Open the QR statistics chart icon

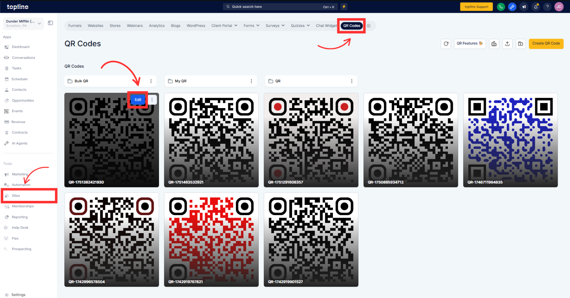tap(494, 44)
